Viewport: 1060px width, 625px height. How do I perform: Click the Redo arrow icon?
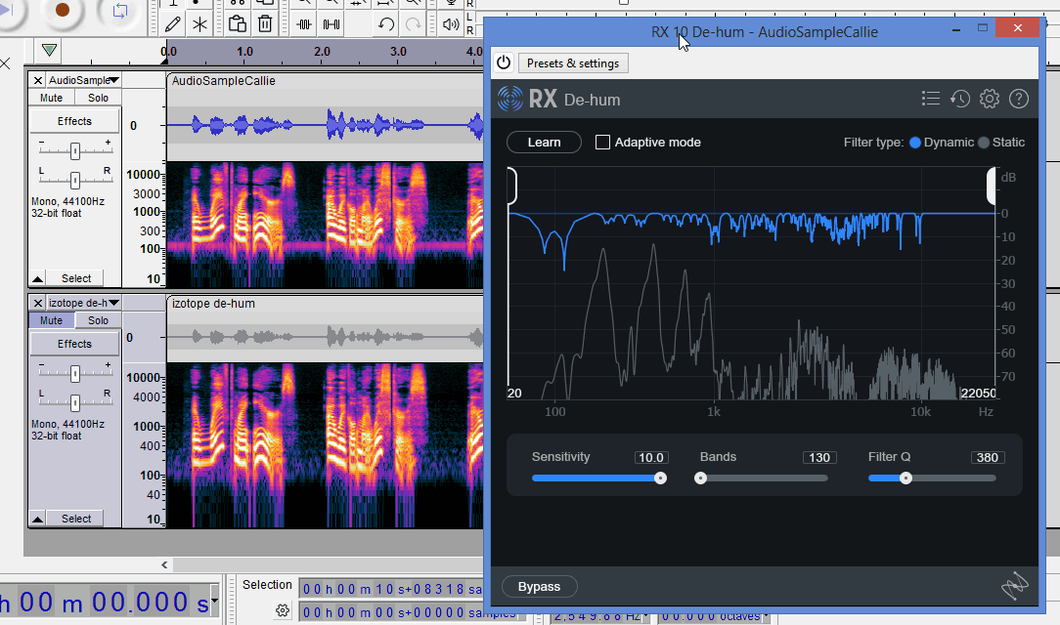pos(413,25)
